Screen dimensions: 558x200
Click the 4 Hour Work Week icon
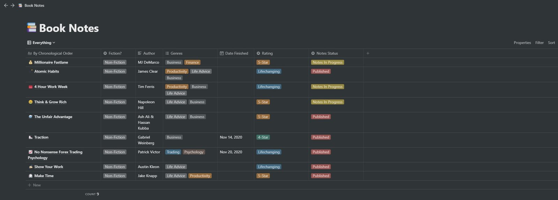point(30,87)
